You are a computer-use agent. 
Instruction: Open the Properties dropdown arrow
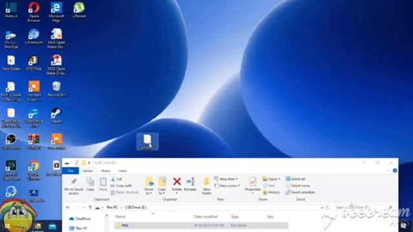click(x=252, y=193)
